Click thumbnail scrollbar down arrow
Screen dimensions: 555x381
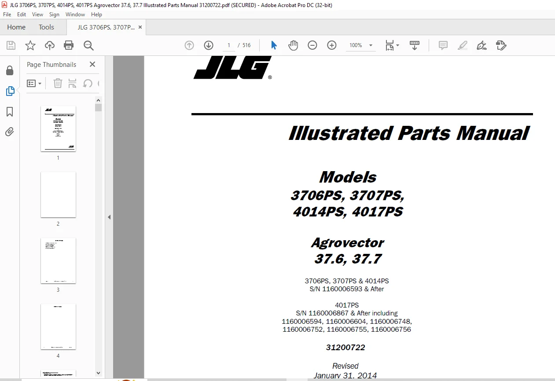tap(99, 373)
